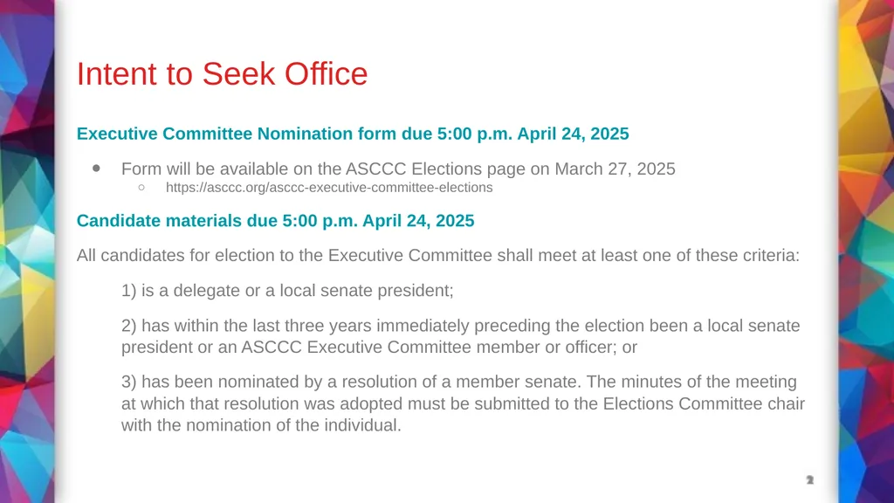This screenshot has width=894, height=503.
Task: Open the asccc.org executive committee elections link
Action: coord(329,188)
